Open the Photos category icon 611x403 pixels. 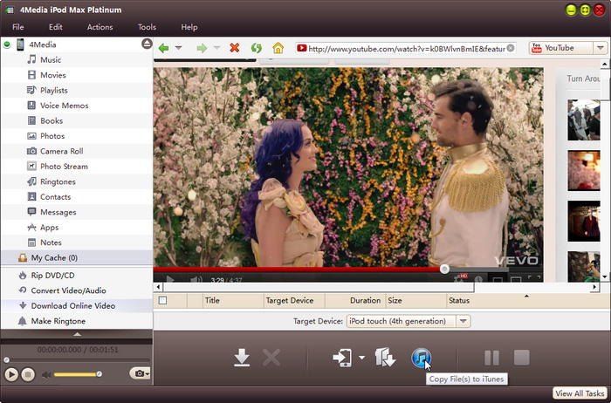pyautogui.click(x=31, y=136)
